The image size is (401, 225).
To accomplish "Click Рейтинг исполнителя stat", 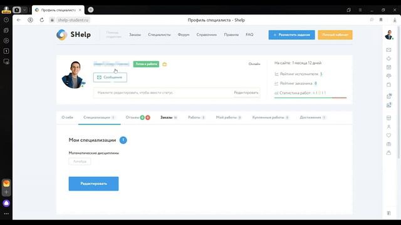I will (298, 74).
